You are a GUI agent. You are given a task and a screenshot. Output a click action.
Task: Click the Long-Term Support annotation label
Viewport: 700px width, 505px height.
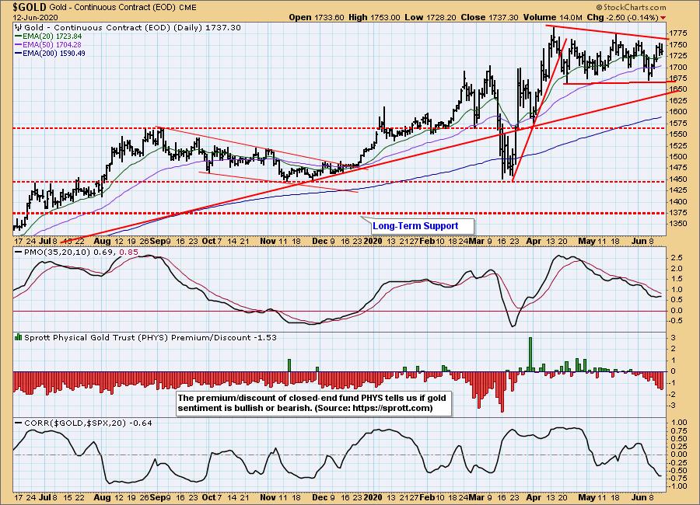tap(415, 226)
